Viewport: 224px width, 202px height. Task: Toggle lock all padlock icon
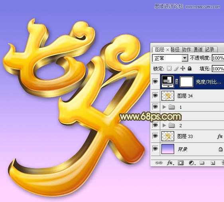189,68
